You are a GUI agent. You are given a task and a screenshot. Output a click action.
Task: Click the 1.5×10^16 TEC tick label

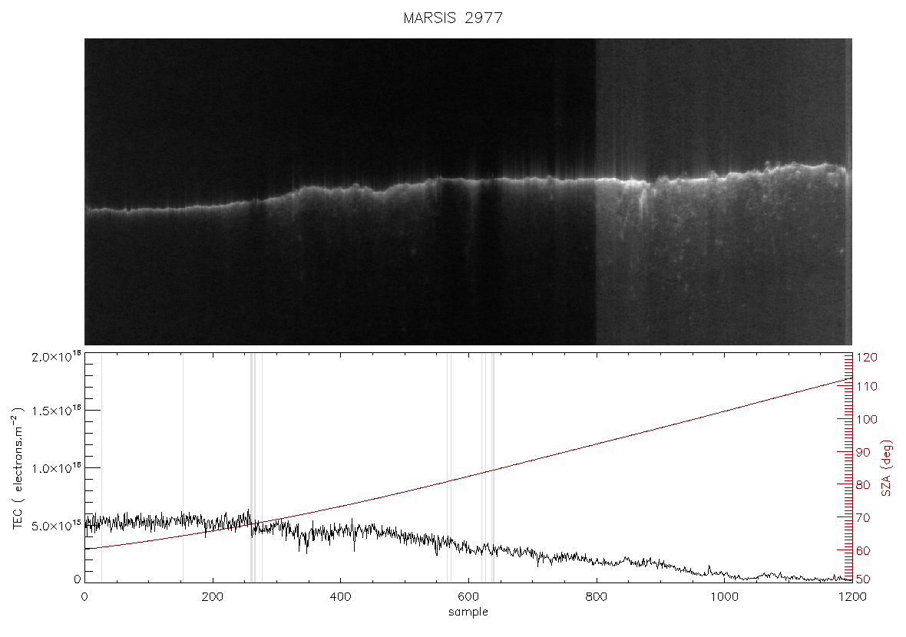tap(56, 411)
